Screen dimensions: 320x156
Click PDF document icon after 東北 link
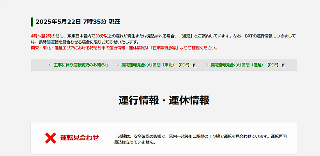[194, 66]
